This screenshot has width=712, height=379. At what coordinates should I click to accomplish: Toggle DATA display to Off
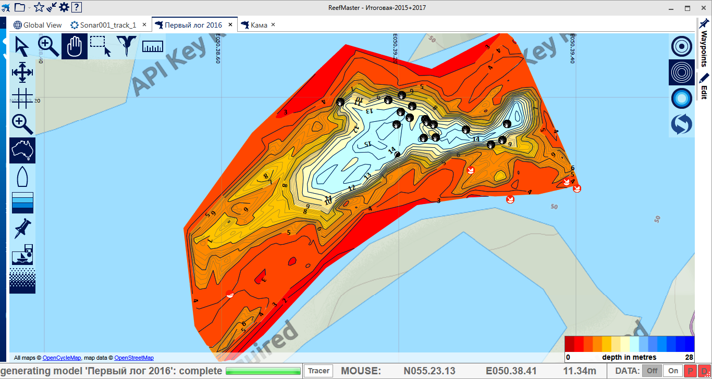(652, 371)
